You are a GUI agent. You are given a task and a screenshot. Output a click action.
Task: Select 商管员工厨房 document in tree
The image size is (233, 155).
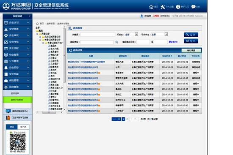pyautogui.click(x=55, y=109)
